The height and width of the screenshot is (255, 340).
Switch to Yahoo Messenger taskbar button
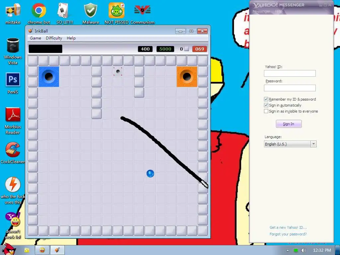[x=42, y=250]
